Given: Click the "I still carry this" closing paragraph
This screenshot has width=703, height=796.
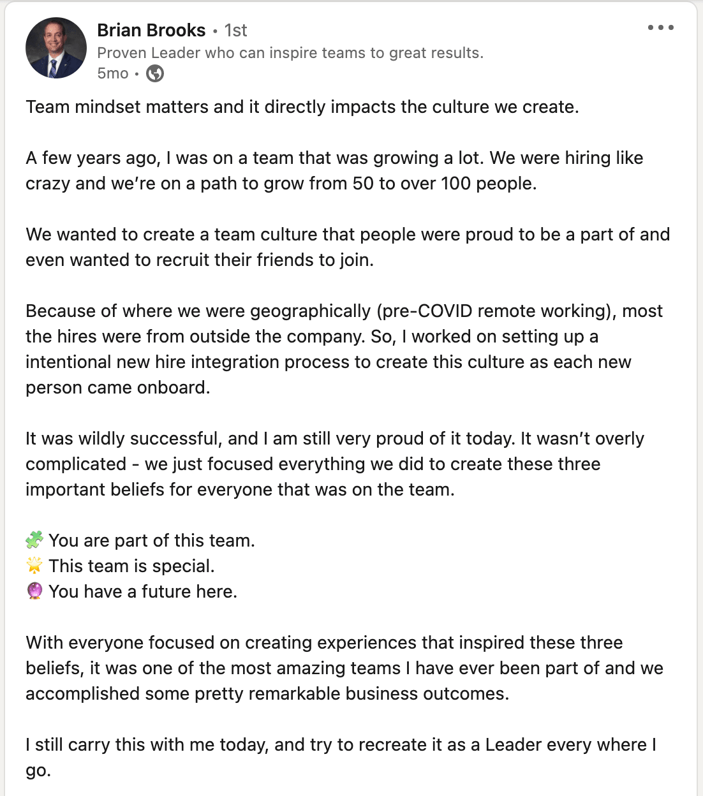Looking at the screenshot, I should [x=341, y=757].
